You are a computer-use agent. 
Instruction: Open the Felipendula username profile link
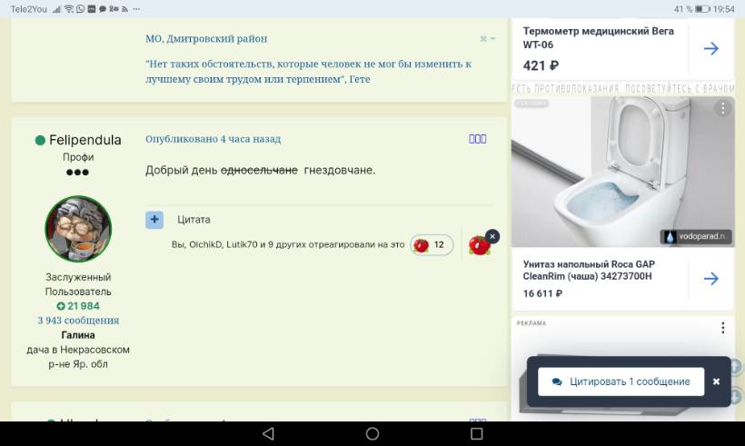point(85,140)
